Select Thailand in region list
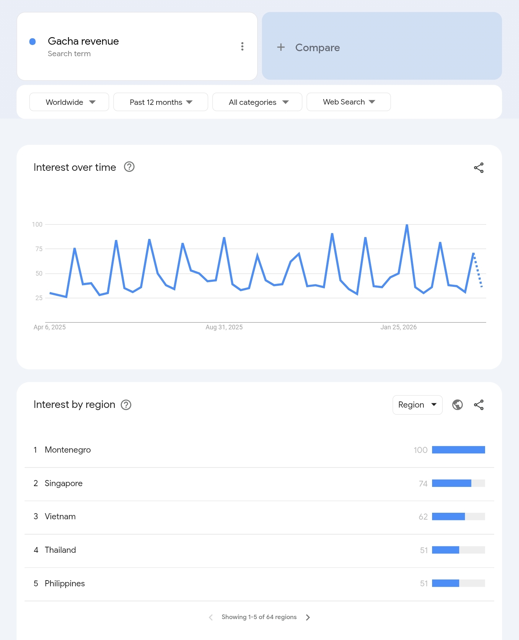 coord(259,550)
